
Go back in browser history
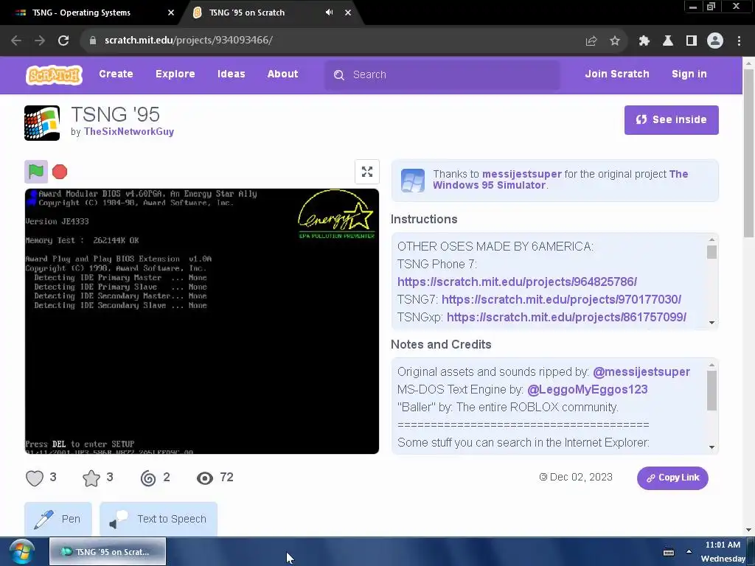[x=16, y=41]
